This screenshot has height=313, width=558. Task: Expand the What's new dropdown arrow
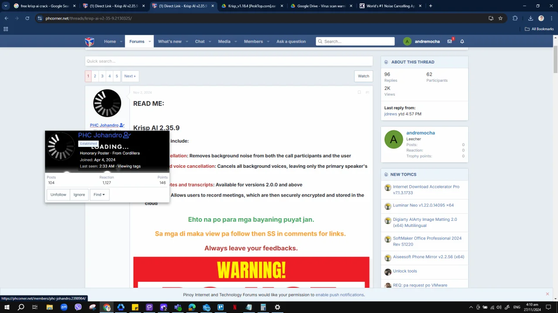click(x=187, y=41)
